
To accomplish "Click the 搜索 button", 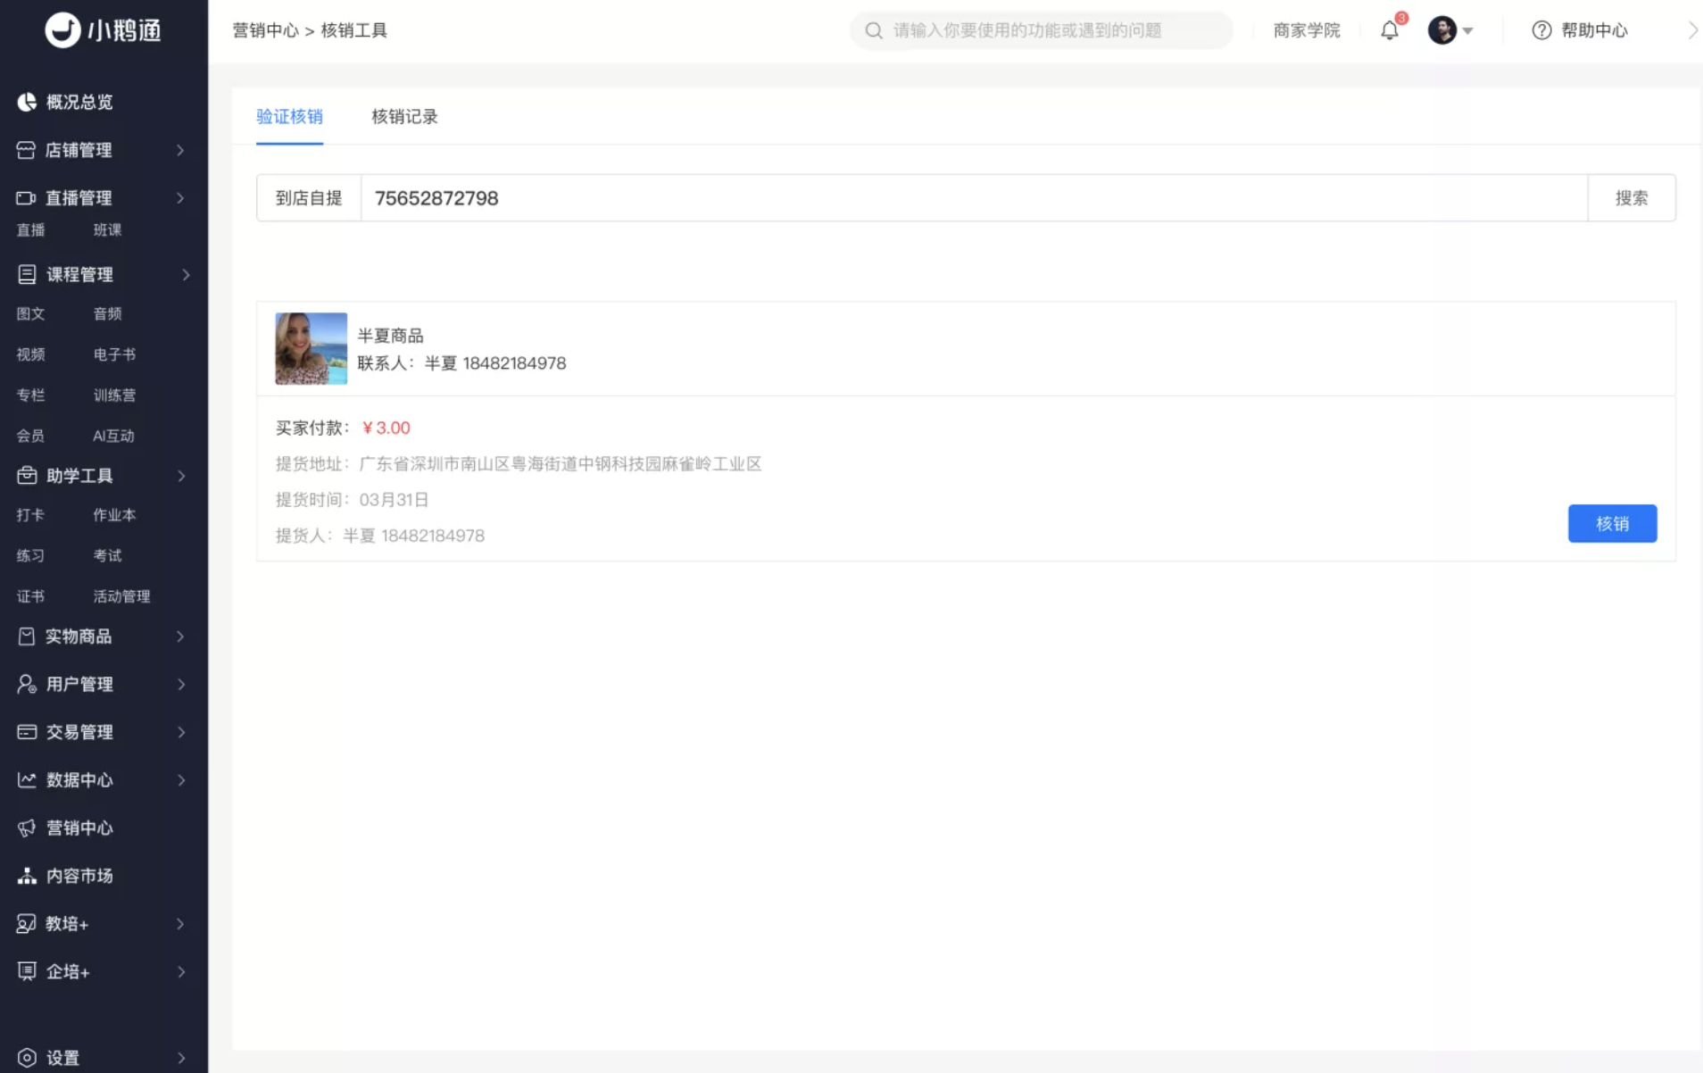I will tap(1631, 198).
